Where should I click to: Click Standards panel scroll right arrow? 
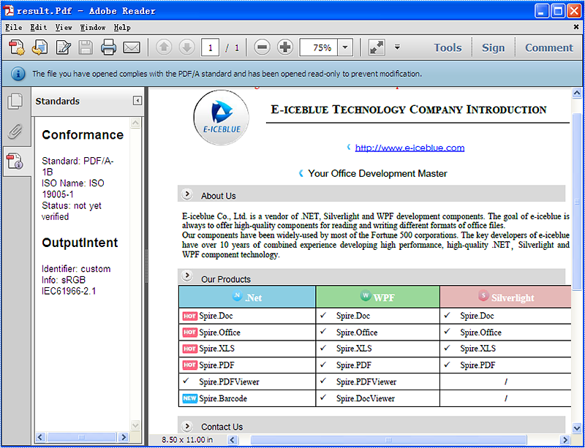click(124, 437)
